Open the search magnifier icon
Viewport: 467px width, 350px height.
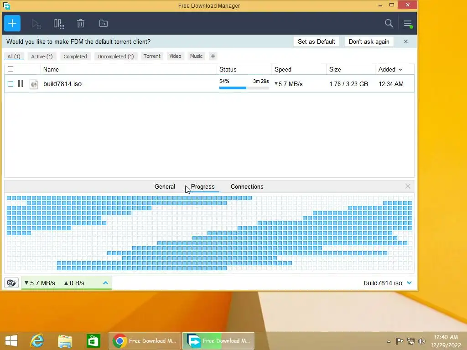(389, 23)
